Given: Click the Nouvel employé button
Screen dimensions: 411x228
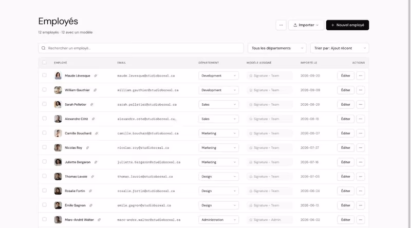Looking at the screenshot, I should pyautogui.click(x=348, y=25).
